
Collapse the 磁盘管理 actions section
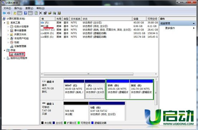click(194, 24)
